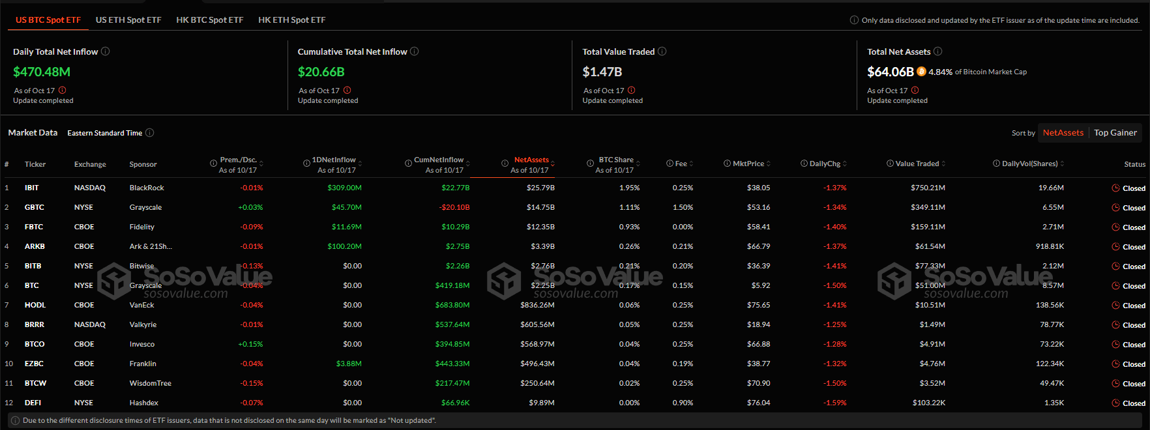This screenshot has height=430, width=1150.
Task: Click Ark & 21Sh... sponsor cell
Action: [x=151, y=246]
